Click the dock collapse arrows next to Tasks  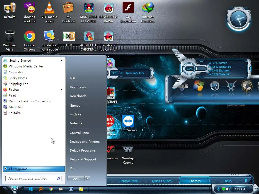(x=246, y=180)
